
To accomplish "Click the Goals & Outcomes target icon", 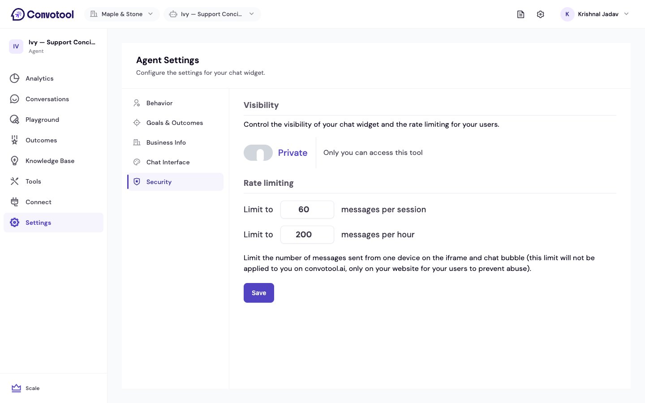I will [x=137, y=123].
